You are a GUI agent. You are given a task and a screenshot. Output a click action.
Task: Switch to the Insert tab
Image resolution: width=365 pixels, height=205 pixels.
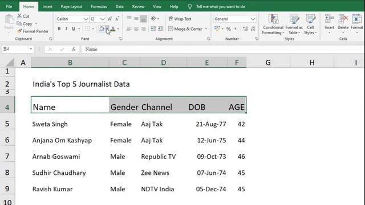coord(47,6)
